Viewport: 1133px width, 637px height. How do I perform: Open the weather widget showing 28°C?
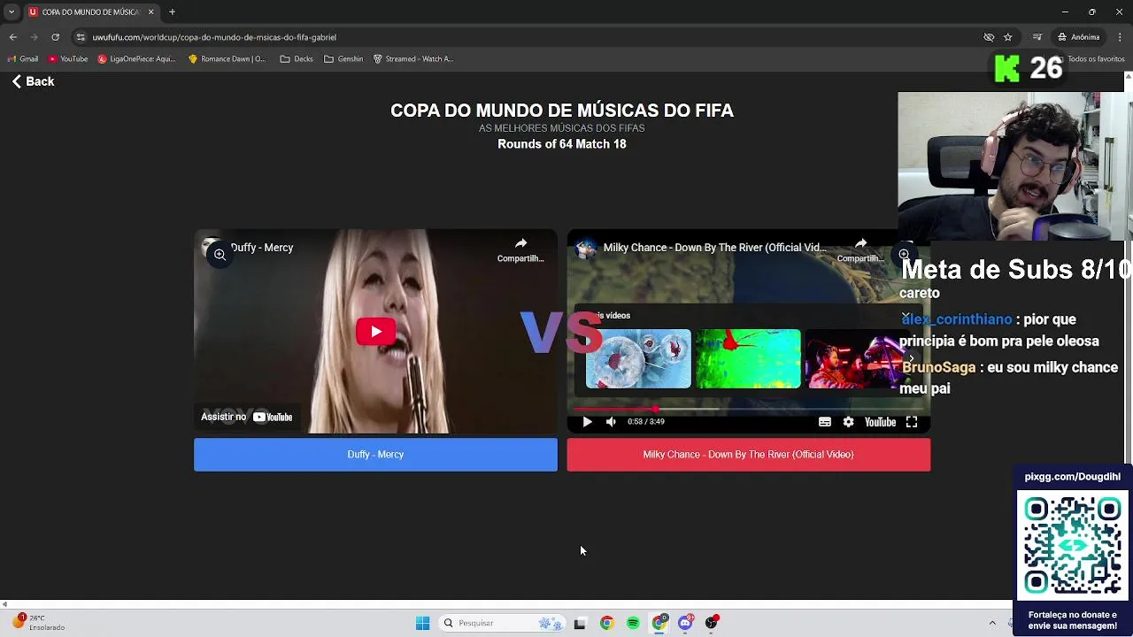pos(38,623)
